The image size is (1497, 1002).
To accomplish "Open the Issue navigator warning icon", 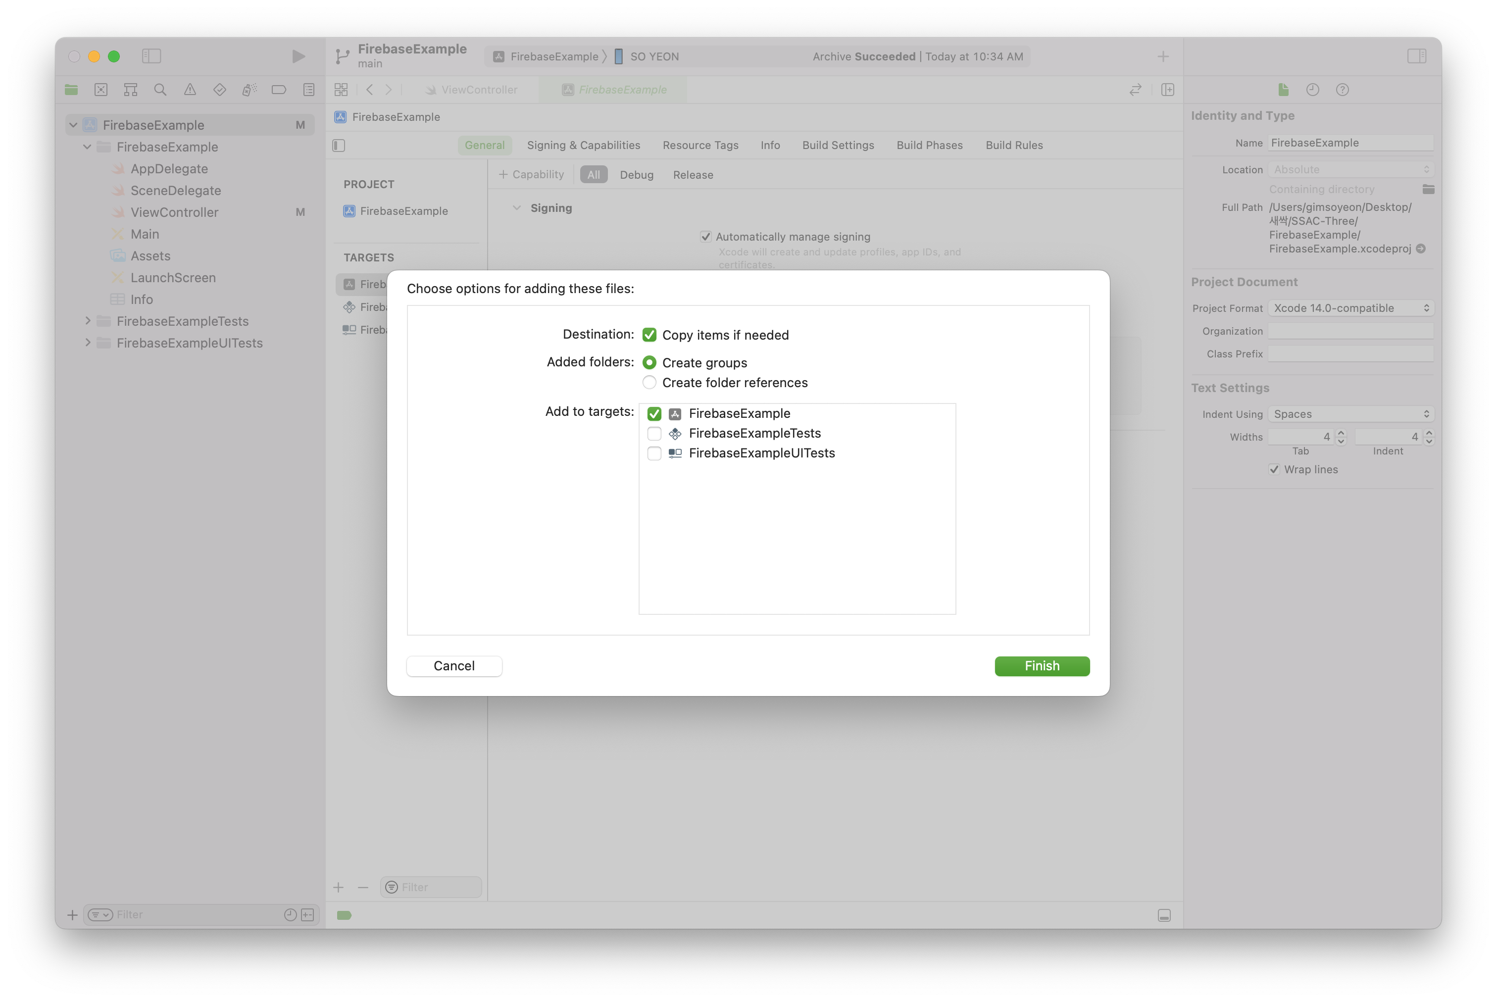I will coord(190,90).
